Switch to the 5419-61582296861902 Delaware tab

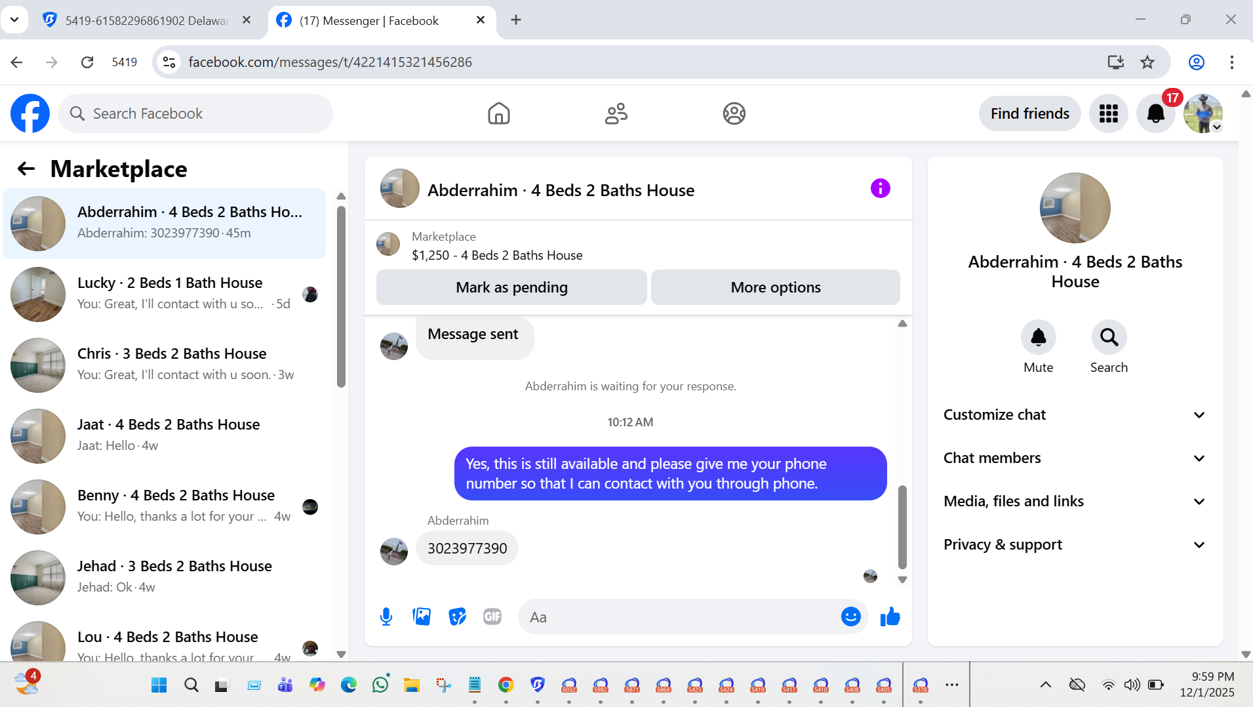coord(147,20)
